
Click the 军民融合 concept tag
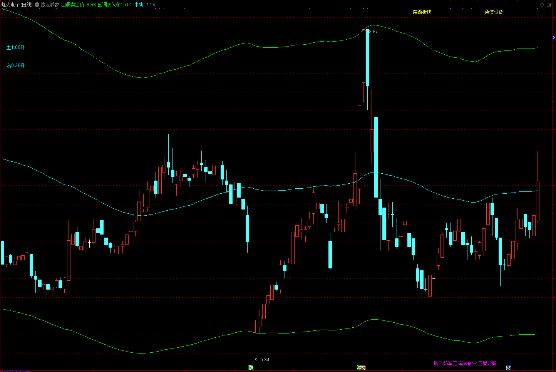(467, 363)
